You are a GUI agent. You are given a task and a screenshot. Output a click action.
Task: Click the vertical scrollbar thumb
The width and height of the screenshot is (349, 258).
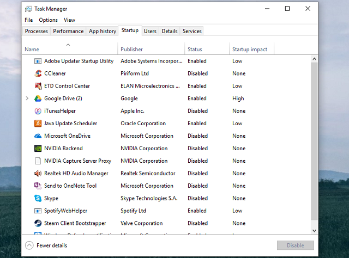pos(314,142)
